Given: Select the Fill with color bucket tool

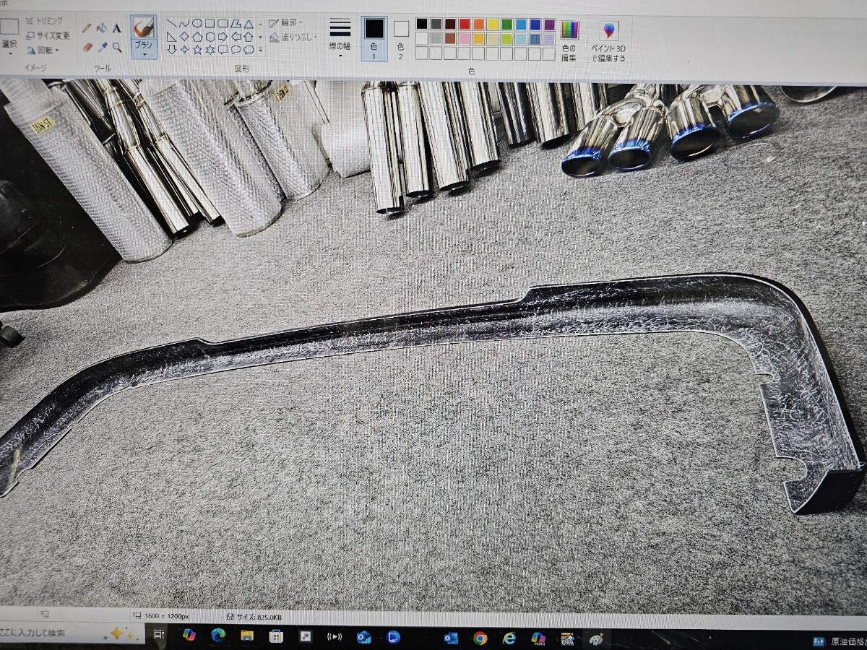Looking at the screenshot, I should click(x=102, y=28).
